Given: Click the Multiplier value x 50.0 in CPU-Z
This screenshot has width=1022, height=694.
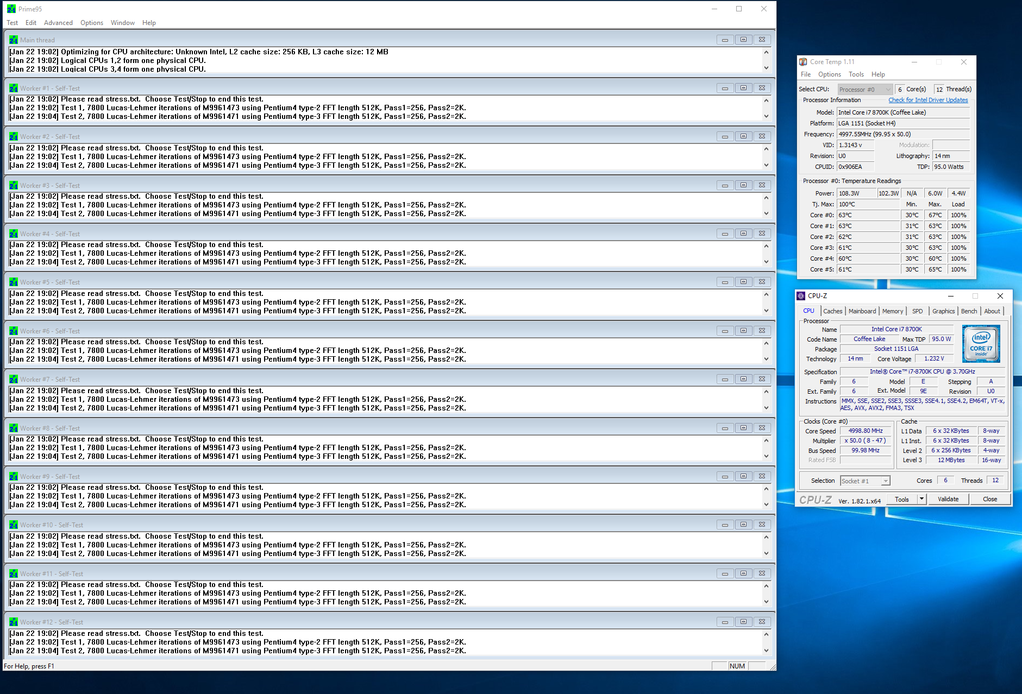Looking at the screenshot, I should click(x=866, y=440).
